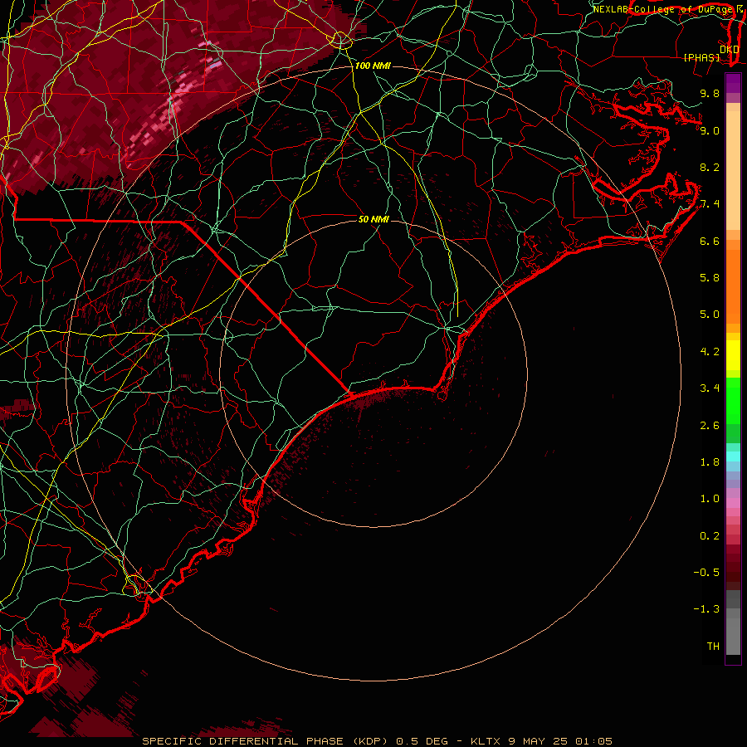Click the 8.2 scale value
Image resolution: width=747 pixels, height=747 pixels.
pyautogui.click(x=710, y=167)
